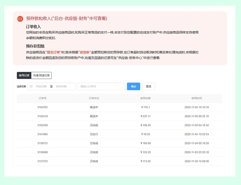This screenshot has width=241, height=185.
Task: Select the 开始日期 start date field
Action: 41,86
